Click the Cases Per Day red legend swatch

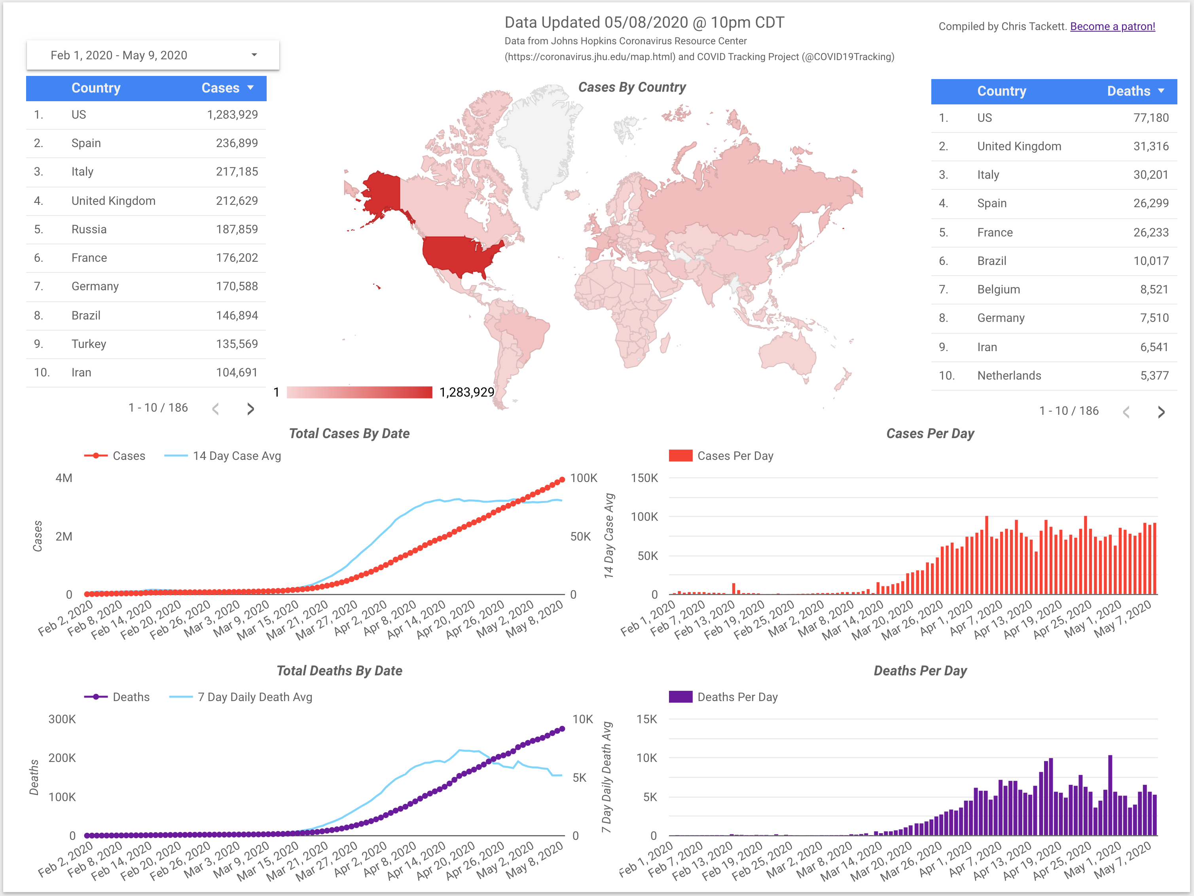point(680,456)
